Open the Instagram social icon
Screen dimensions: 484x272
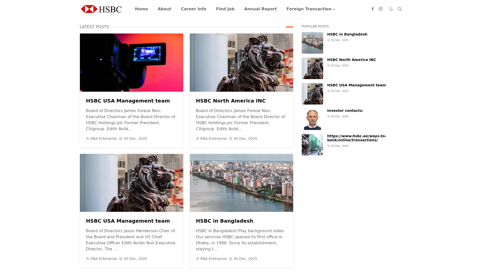(381, 9)
